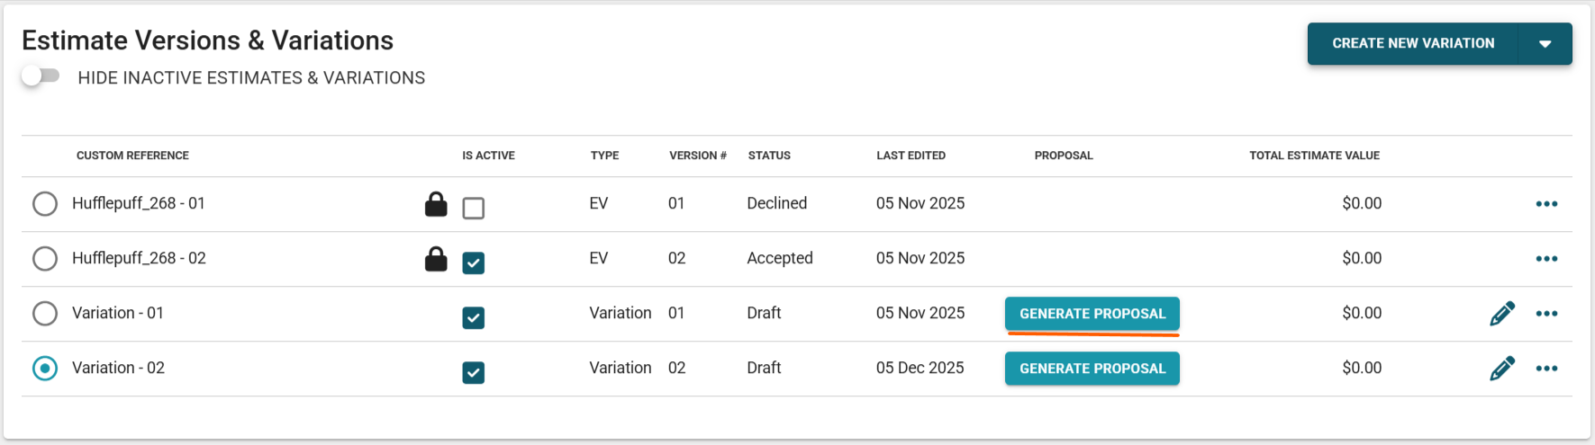Select the Hufflepuff_268 - 01 radio button
1595x445 pixels.
pyautogui.click(x=45, y=204)
